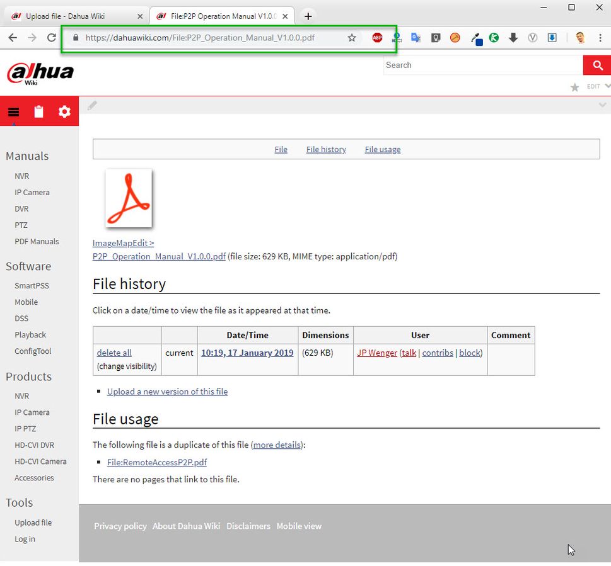Click the address bar URL

[200, 38]
